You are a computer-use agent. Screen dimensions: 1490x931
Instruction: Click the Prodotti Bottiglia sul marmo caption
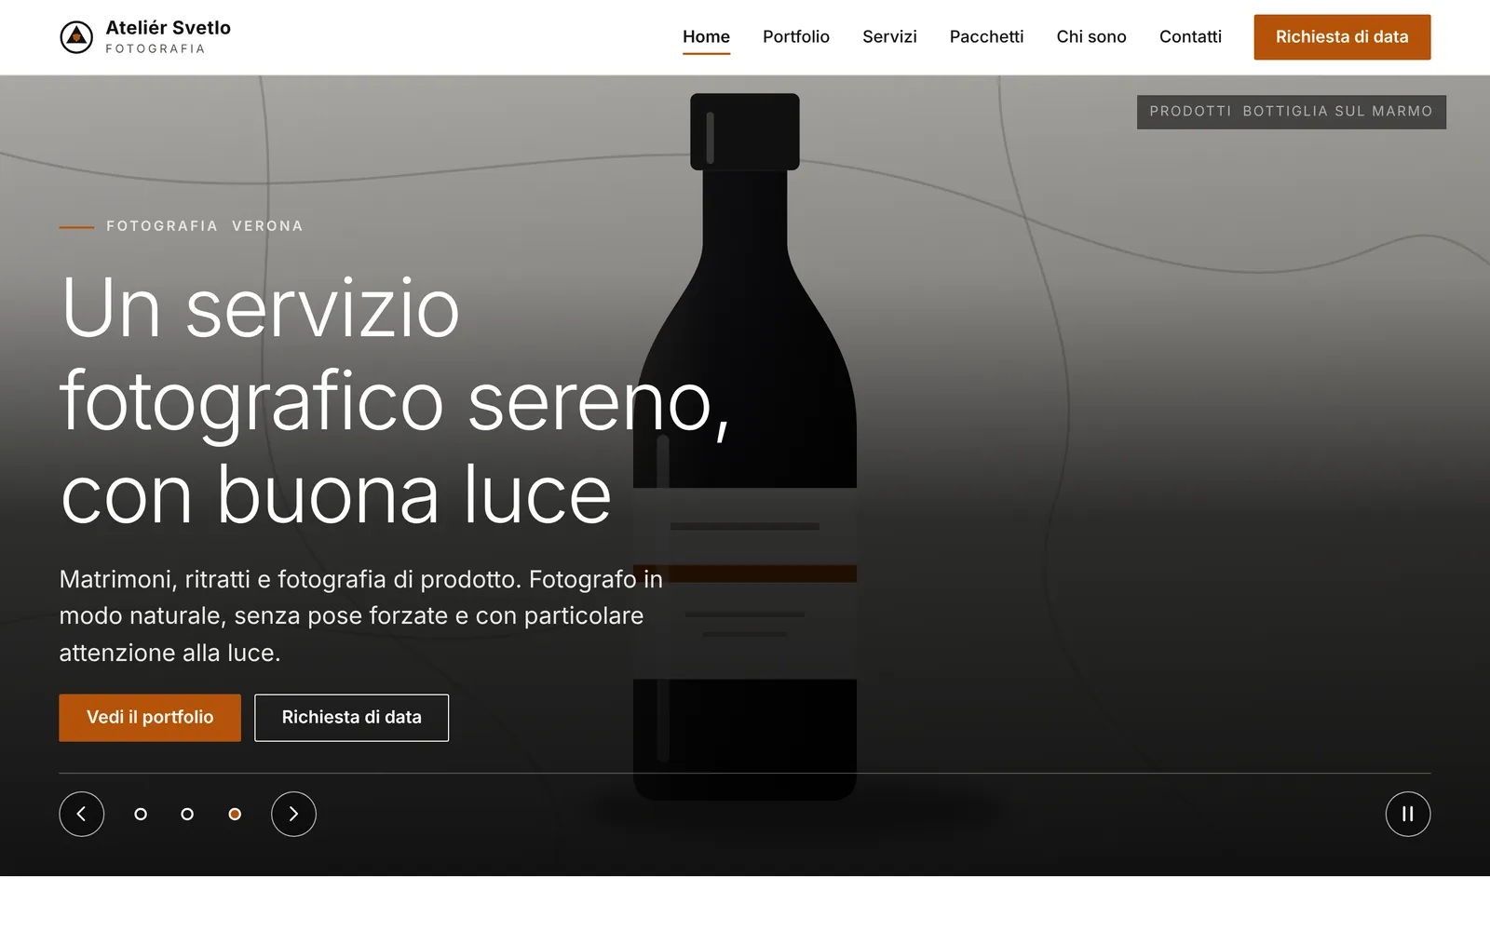click(1291, 112)
